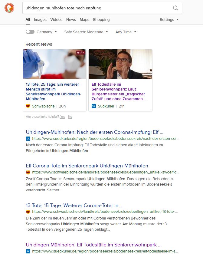Click snippet 'Nach der ersten Corona-Impfung: Elf Todesfälle'
This screenshot has width=203, height=254.
point(94,148)
